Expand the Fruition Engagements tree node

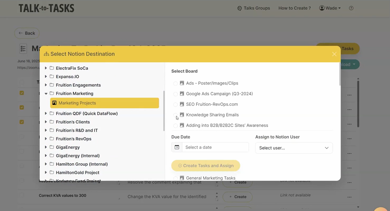(46, 85)
